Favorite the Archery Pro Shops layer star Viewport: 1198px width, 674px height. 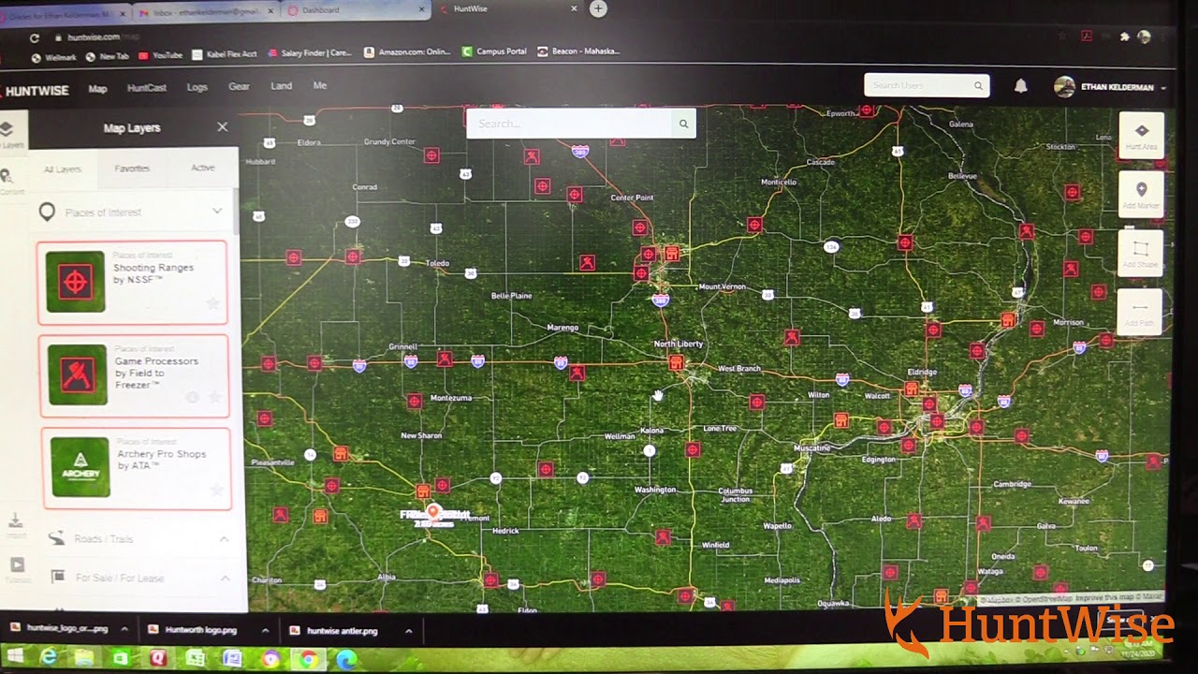216,490
